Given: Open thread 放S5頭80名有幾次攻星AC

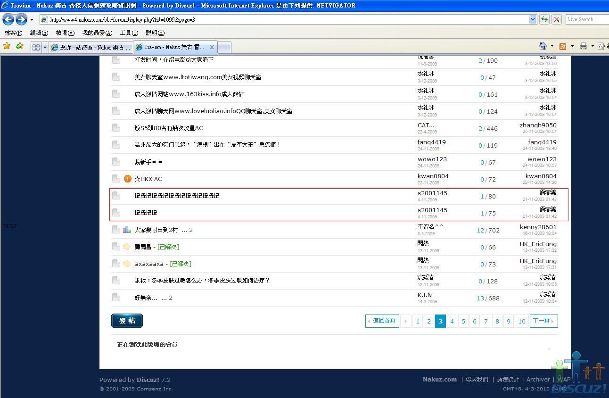Looking at the screenshot, I should tap(169, 128).
